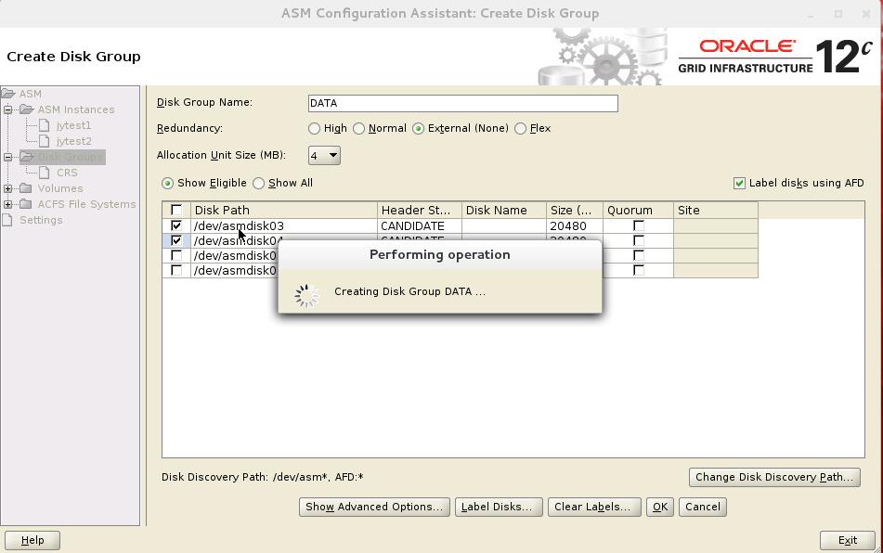The width and height of the screenshot is (883, 553).
Task: Click the Header St... column header
Action: 420,210
